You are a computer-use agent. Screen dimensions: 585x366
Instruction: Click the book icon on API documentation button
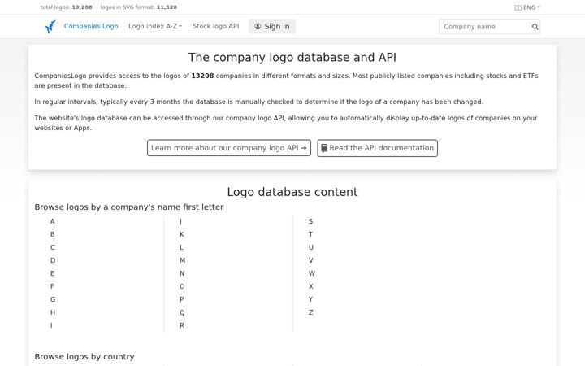coord(324,148)
